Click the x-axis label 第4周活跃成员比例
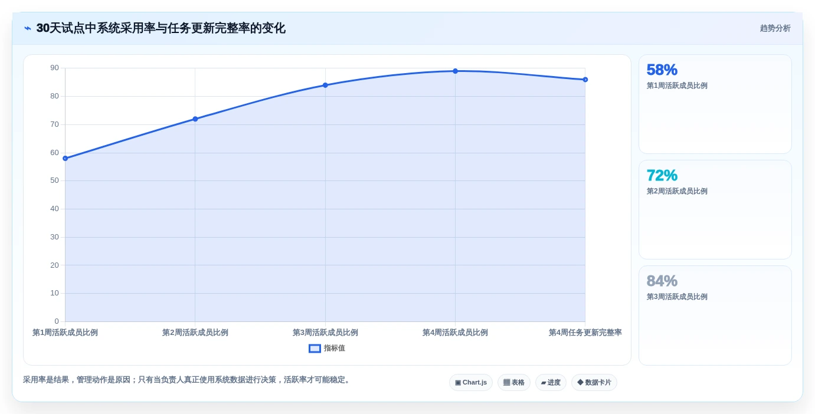 455,333
